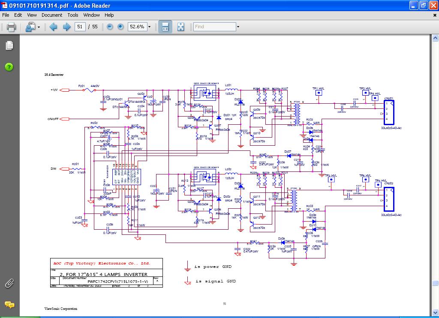Open the green Help icon in sidebar
The height and width of the screenshot is (318, 439).
coord(9,67)
